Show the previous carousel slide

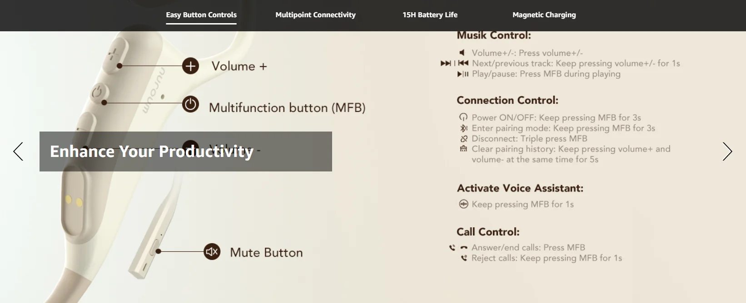18,151
